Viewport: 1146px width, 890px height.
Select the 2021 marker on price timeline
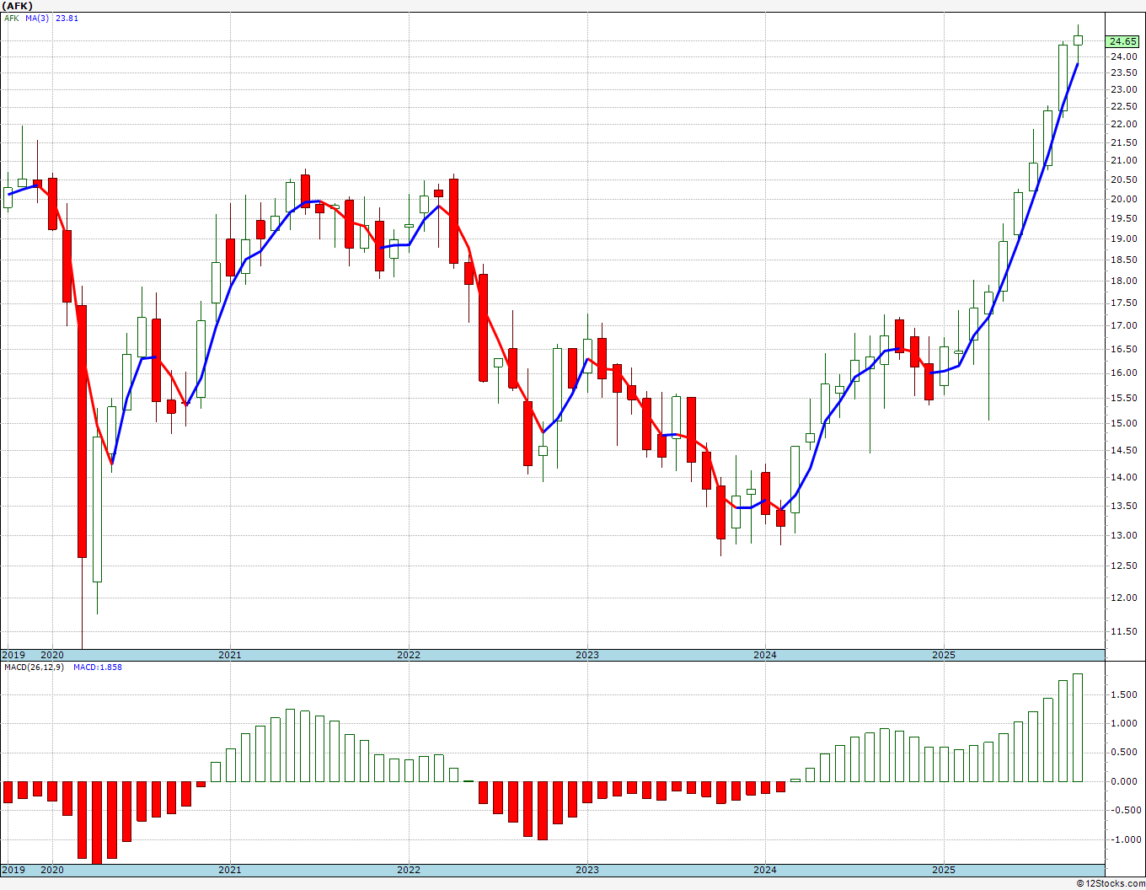click(230, 655)
